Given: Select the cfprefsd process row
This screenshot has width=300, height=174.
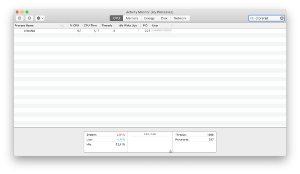Looking at the screenshot, I should 80,31.
